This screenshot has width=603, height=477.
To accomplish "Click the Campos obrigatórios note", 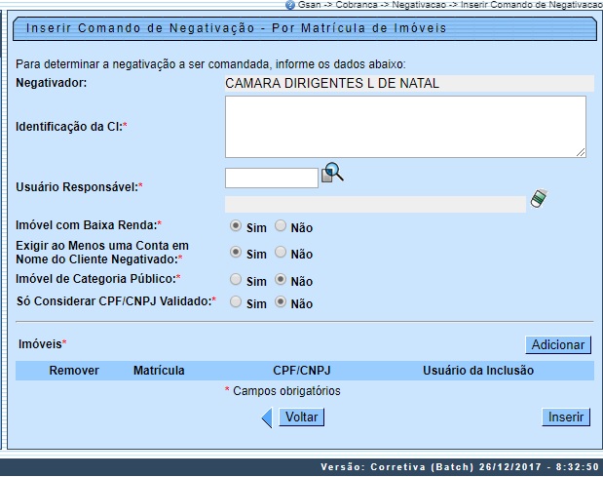I will pyautogui.click(x=283, y=391).
